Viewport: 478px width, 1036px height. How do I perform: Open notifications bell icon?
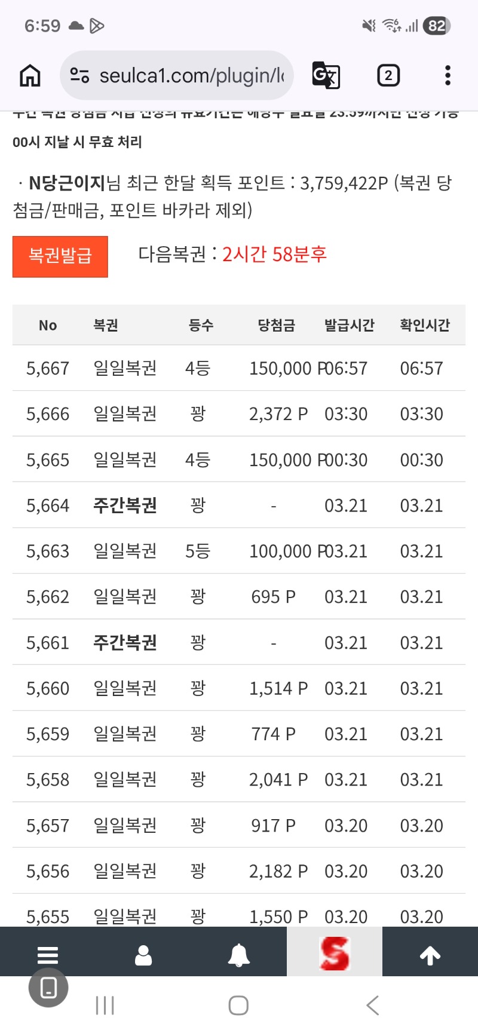[239, 955]
